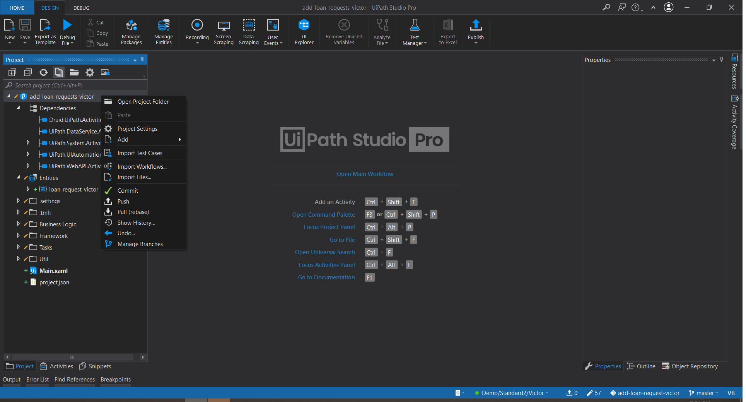Click Expand All icon in Project panel
The image size is (746, 402).
12,72
